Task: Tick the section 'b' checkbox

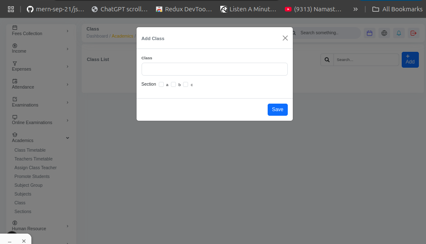Action: (173, 84)
